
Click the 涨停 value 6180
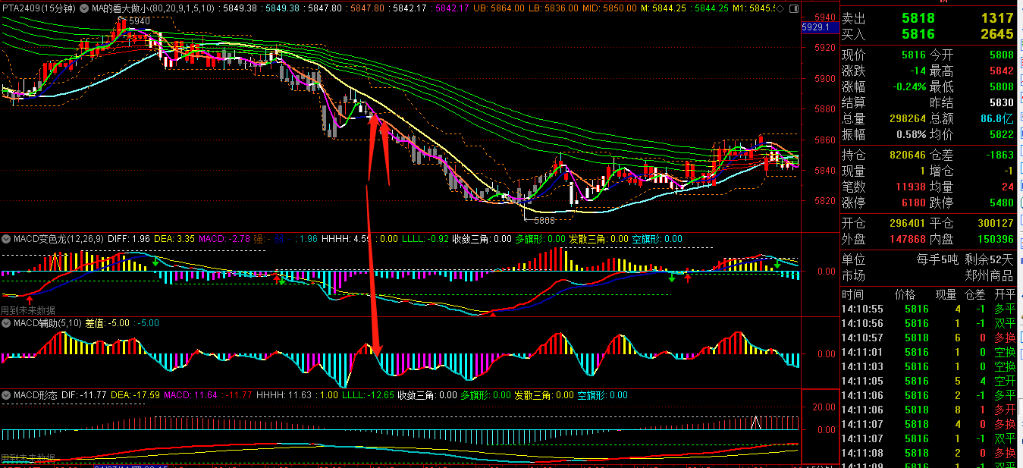point(914,203)
